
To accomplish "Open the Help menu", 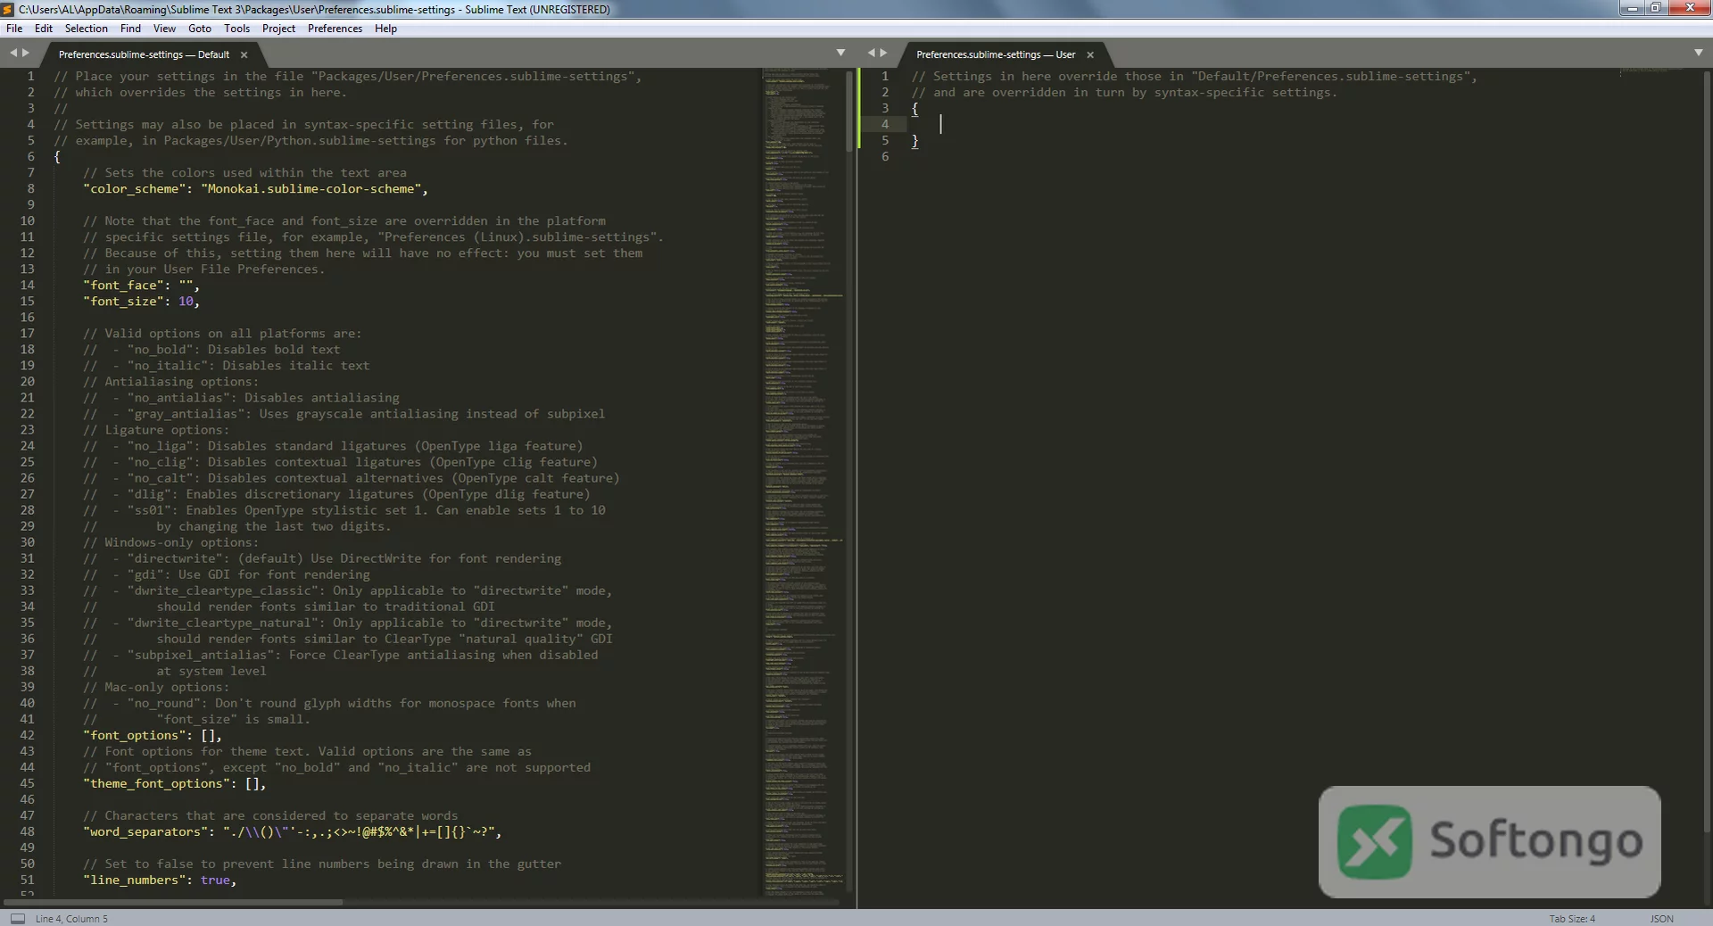I will coord(385,29).
